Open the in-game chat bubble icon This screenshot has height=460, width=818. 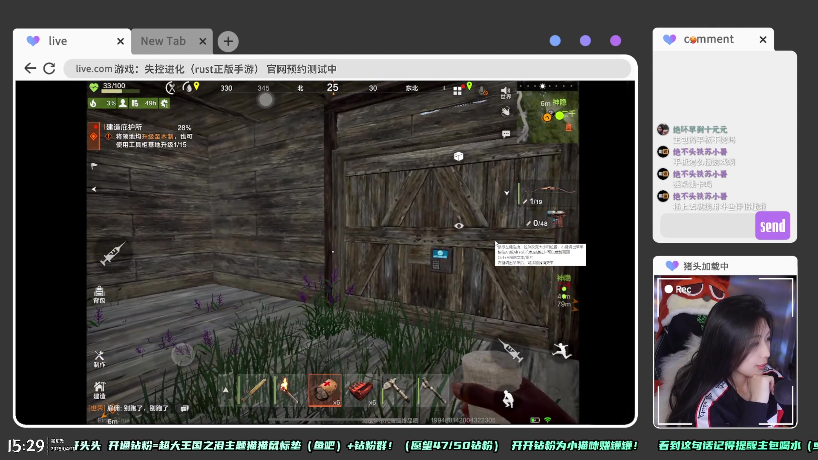point(506,134)
